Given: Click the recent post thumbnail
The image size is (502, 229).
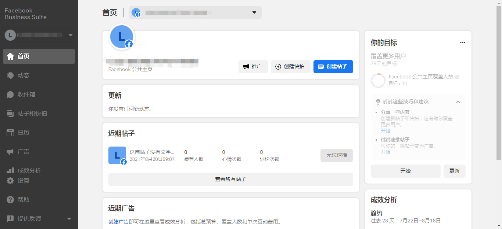Looking at the screenshot, I should [117, 155].
